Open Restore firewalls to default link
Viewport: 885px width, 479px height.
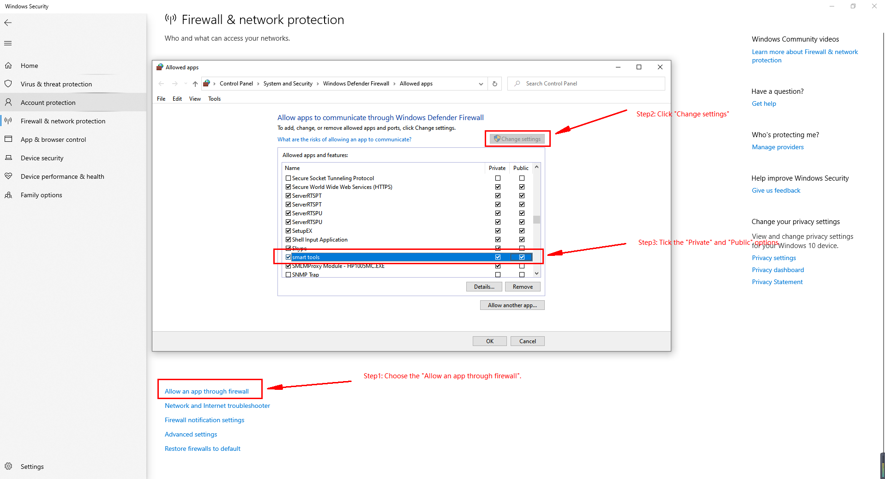pyautogui.click(x=203, y=449)
